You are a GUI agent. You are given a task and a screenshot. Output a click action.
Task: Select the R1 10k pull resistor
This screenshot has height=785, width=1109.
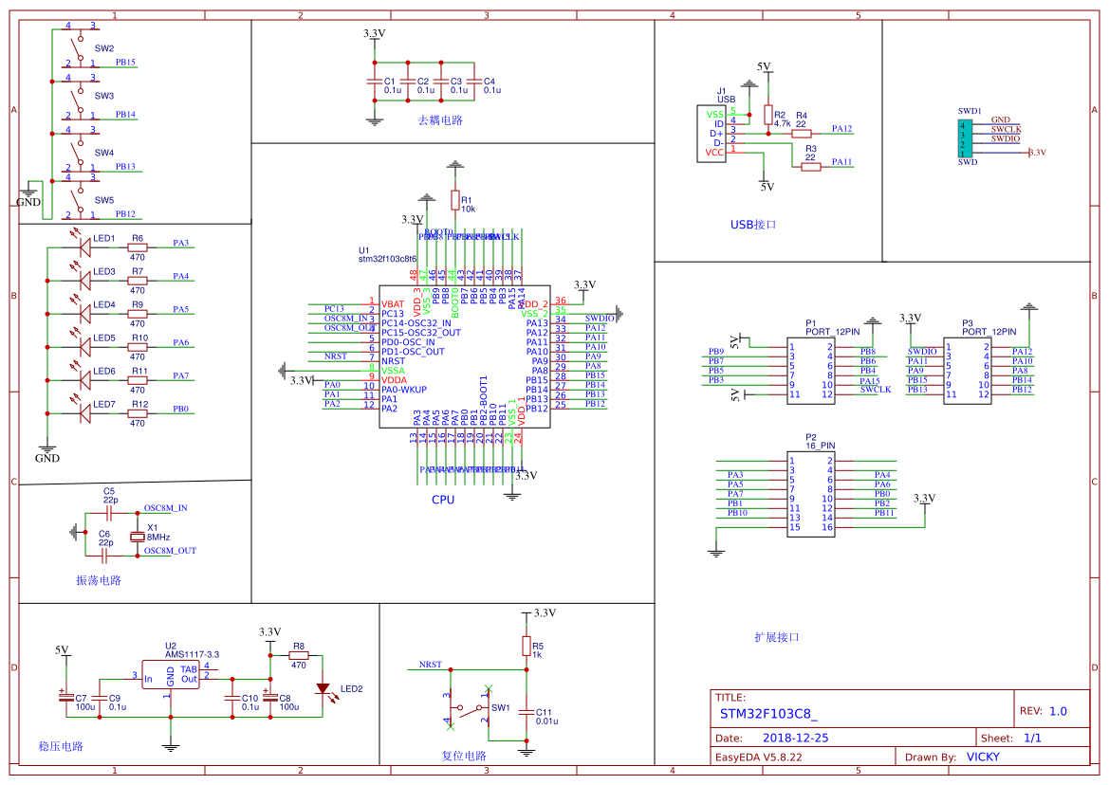pyautogui.click(x=455, y=200)
